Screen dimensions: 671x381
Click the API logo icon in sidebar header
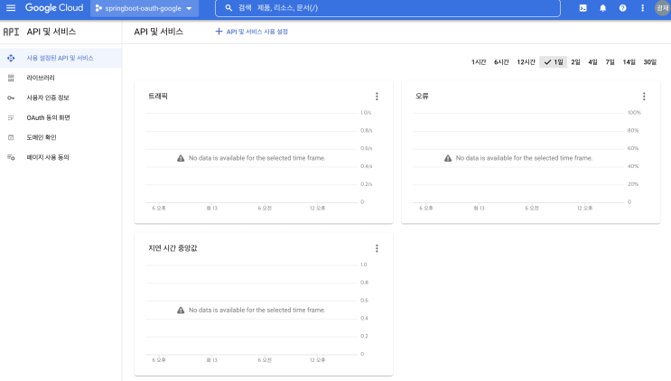pyautogui.click(x=11, y=32)
